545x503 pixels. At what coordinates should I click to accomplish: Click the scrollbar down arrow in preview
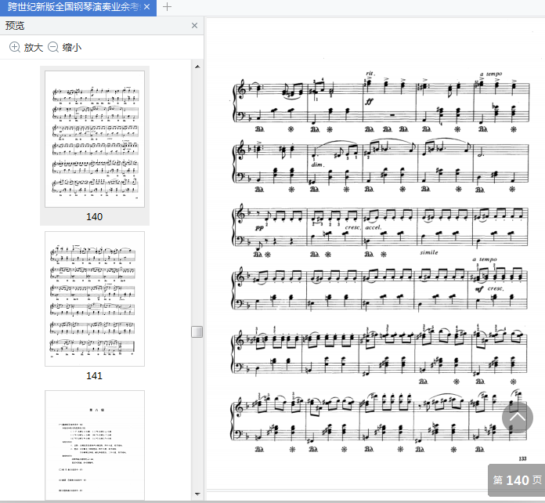point(197,494)
